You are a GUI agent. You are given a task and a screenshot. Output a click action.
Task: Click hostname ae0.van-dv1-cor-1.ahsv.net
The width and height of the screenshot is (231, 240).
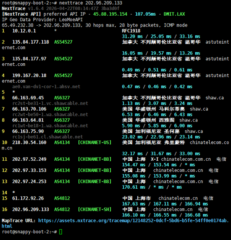tap(46, 87)
